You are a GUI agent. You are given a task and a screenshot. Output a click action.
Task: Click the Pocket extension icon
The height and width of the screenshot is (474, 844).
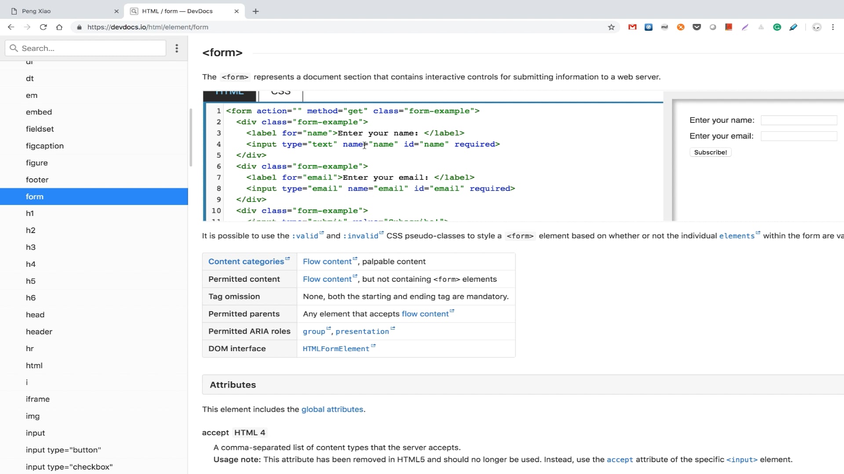pyautogui.click(x=697, y=27)
